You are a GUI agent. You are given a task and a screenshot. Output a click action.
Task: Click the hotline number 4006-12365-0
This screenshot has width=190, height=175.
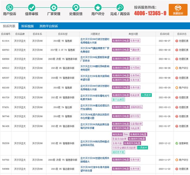pos(150,13)
